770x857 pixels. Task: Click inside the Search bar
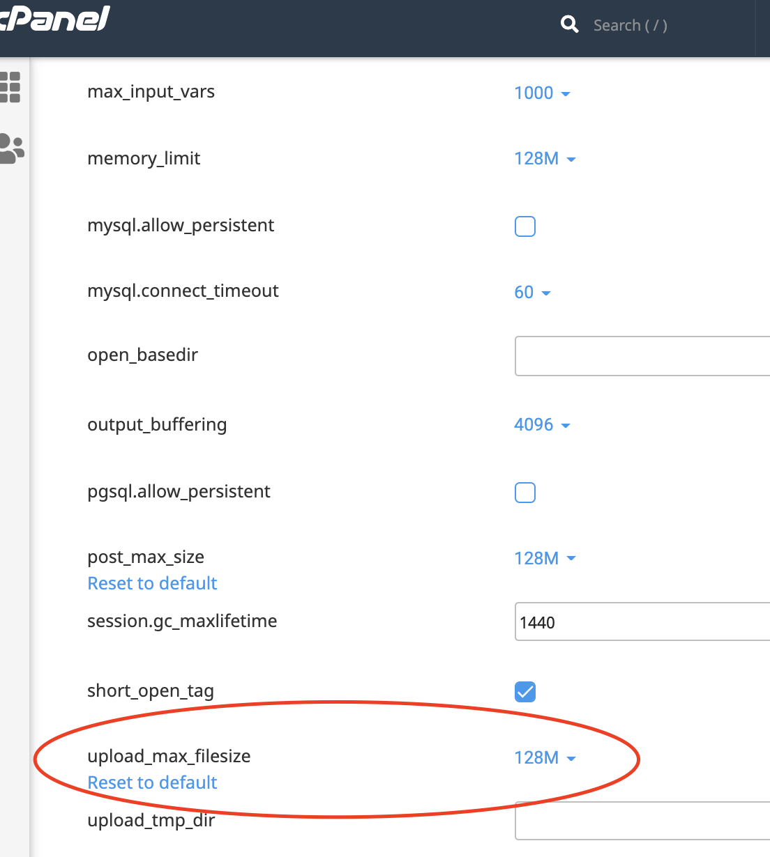click(631, 24)
